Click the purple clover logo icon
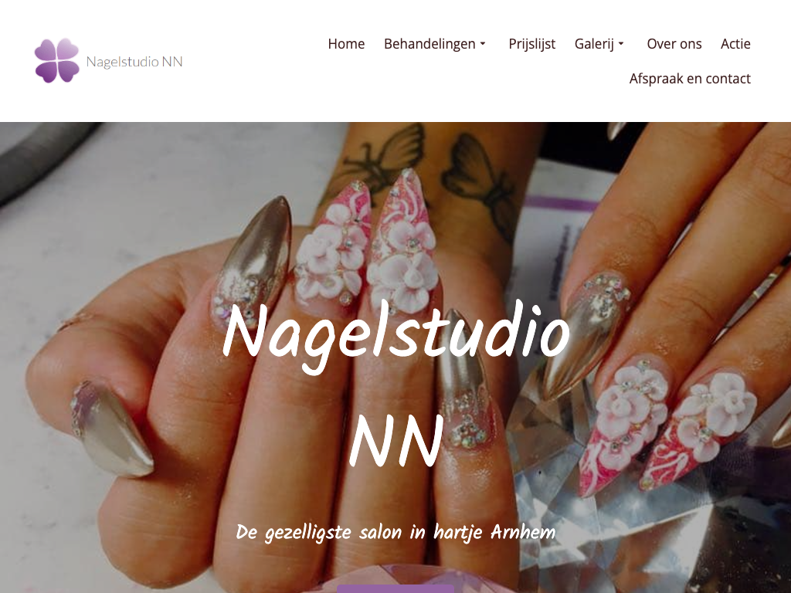Image resolution: width=791 pixels, height=593 pixels. click(57, 60)
